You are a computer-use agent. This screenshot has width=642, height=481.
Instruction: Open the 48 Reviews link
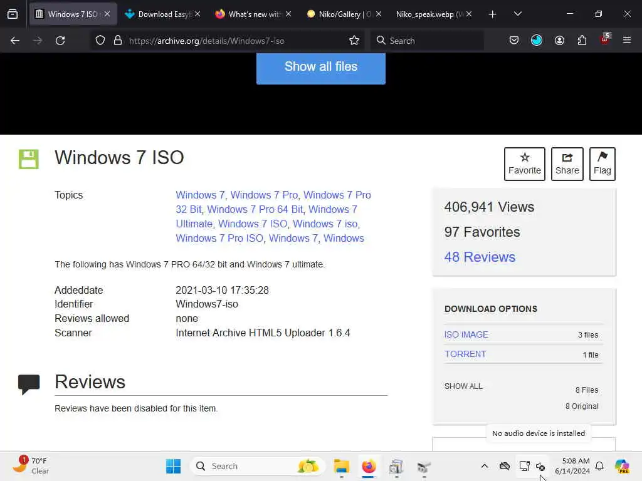click(x=480, y=257)
